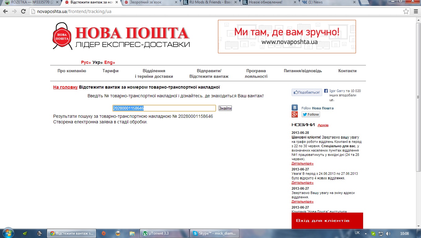Close the Зворотний зв'язок tab
The height and width of the screenshot is (238, 421).
pos(176,2)
